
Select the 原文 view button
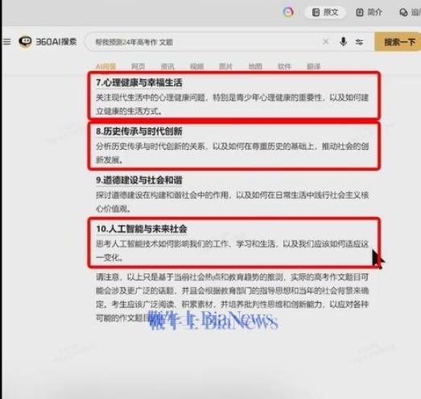pos(325,12)
